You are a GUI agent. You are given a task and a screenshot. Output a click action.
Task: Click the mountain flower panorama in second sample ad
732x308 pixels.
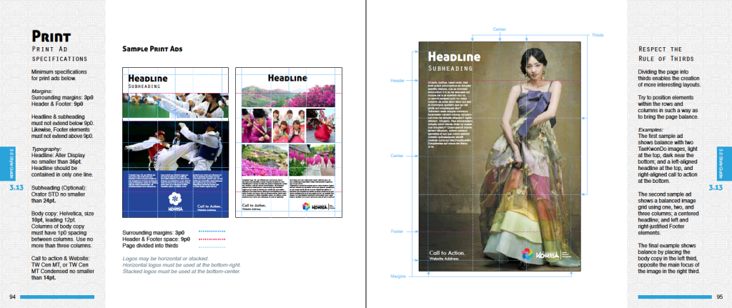click(289, 95)
